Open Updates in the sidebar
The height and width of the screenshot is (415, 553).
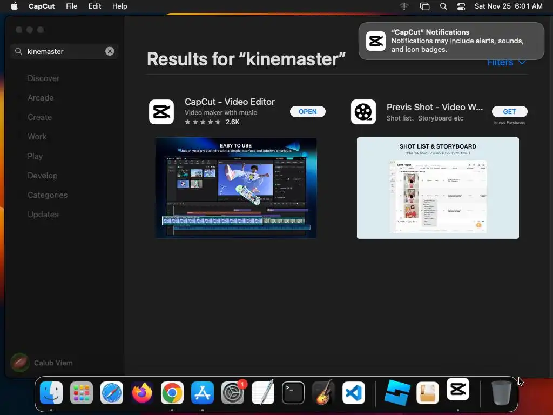pyautogui.click(x=43, y=214)
